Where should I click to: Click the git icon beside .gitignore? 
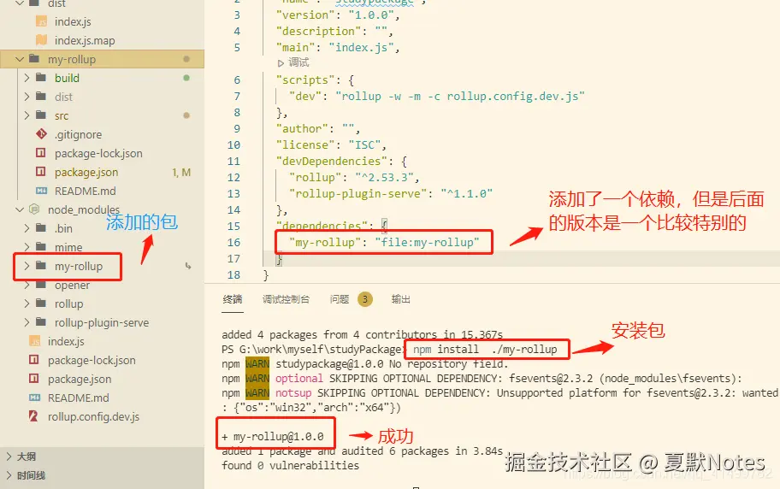(x=41, y=134)
